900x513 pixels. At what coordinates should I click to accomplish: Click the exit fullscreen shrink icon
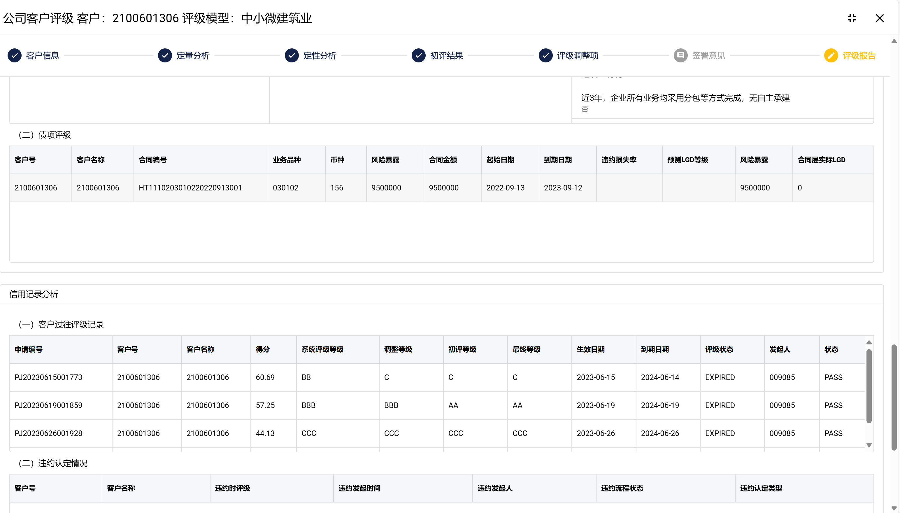(x=851, y=18)
